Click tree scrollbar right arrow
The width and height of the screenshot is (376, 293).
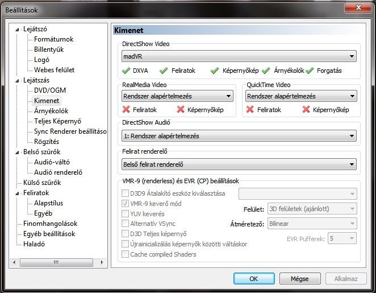coord(102,262)
